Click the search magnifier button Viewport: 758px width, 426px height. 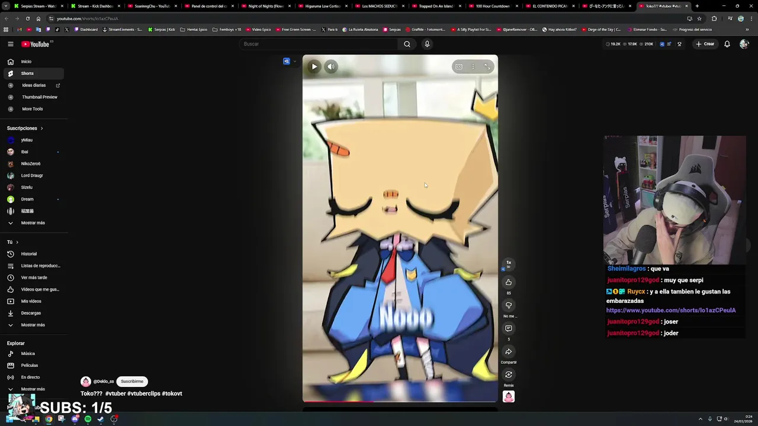coord(407,44)
